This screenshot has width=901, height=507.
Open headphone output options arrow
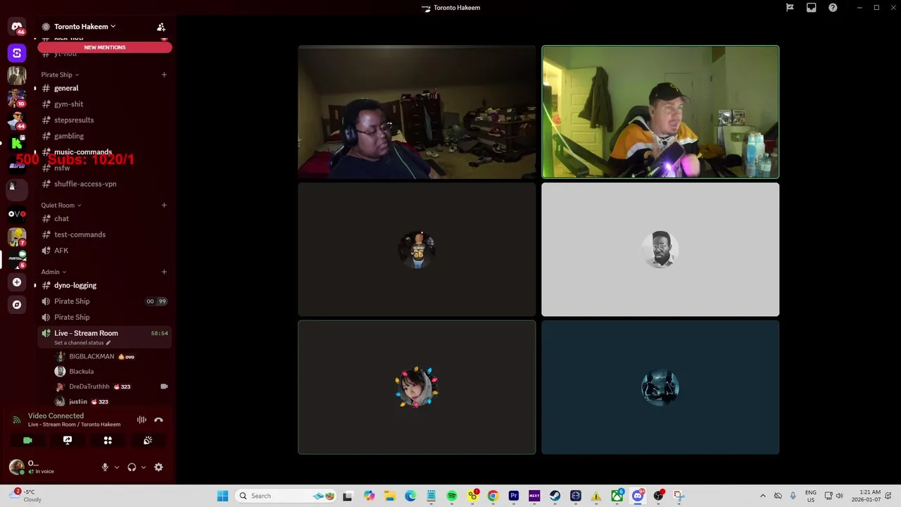click(x=144, y=467)
